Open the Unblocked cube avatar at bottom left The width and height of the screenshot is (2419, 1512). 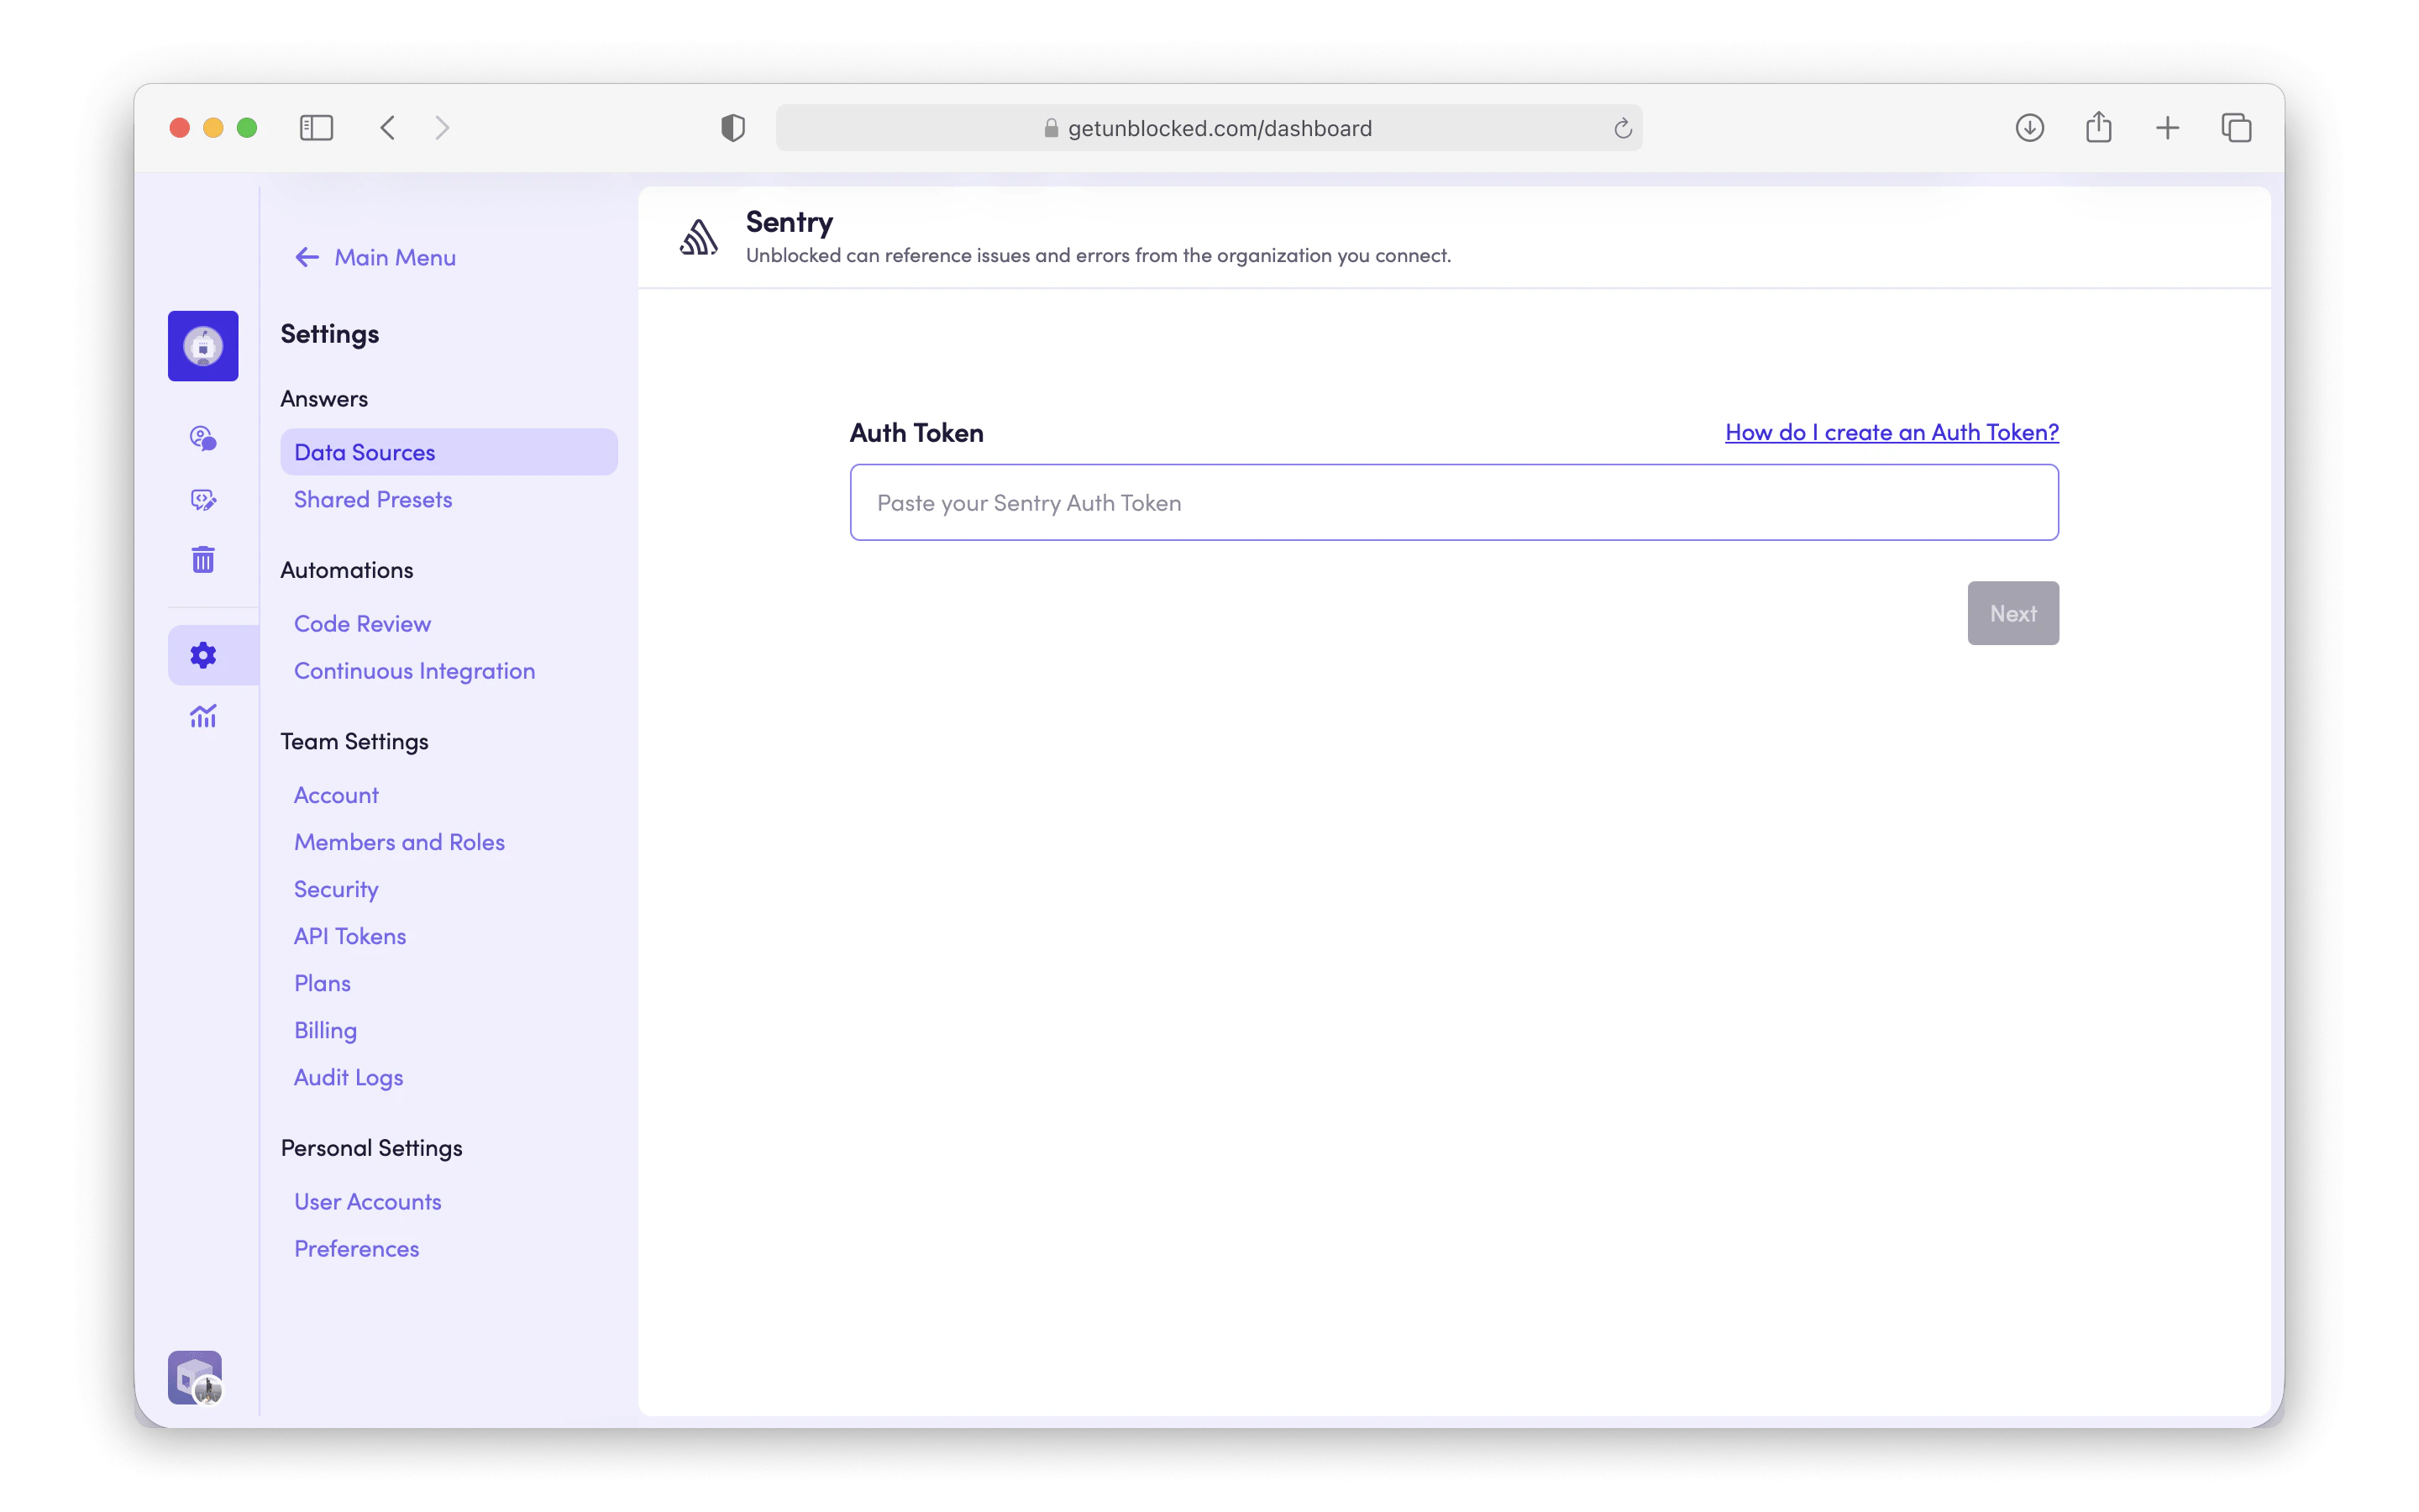click(x=194, y=1377)
